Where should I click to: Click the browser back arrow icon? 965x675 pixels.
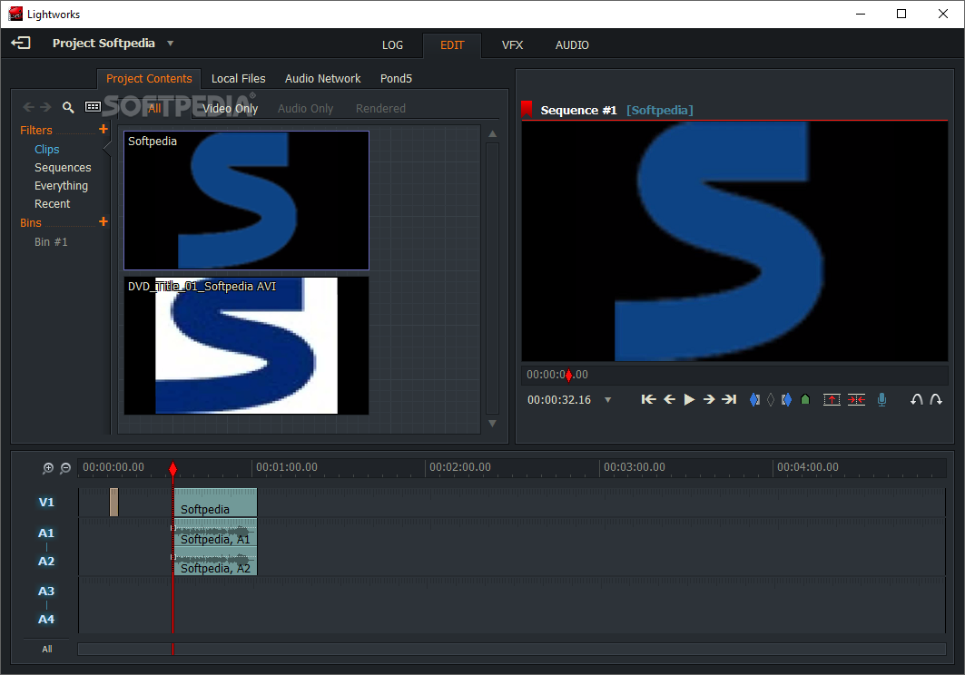[28, 107]
